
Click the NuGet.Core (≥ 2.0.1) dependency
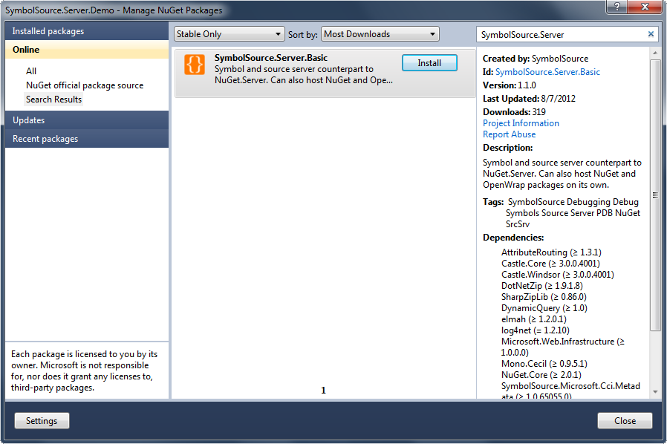click(x=541, y=375)
